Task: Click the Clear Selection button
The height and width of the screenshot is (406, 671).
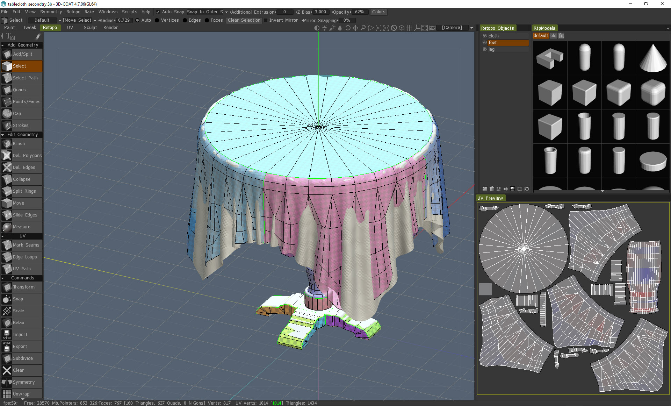Action: [244, 20]
